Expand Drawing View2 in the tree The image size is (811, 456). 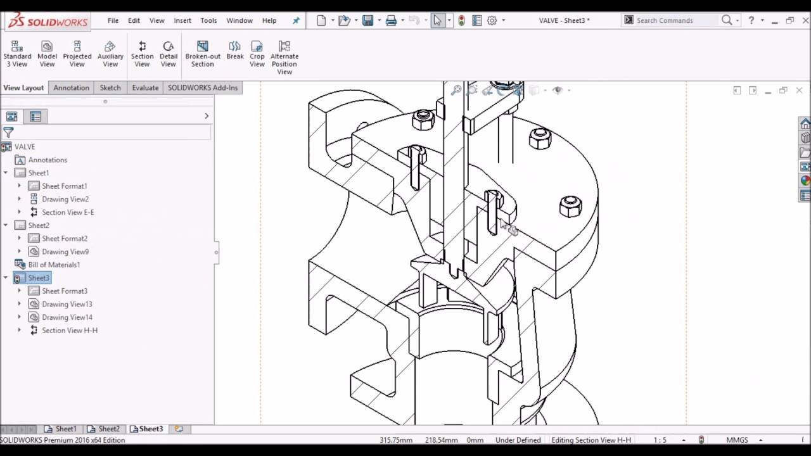19,199
